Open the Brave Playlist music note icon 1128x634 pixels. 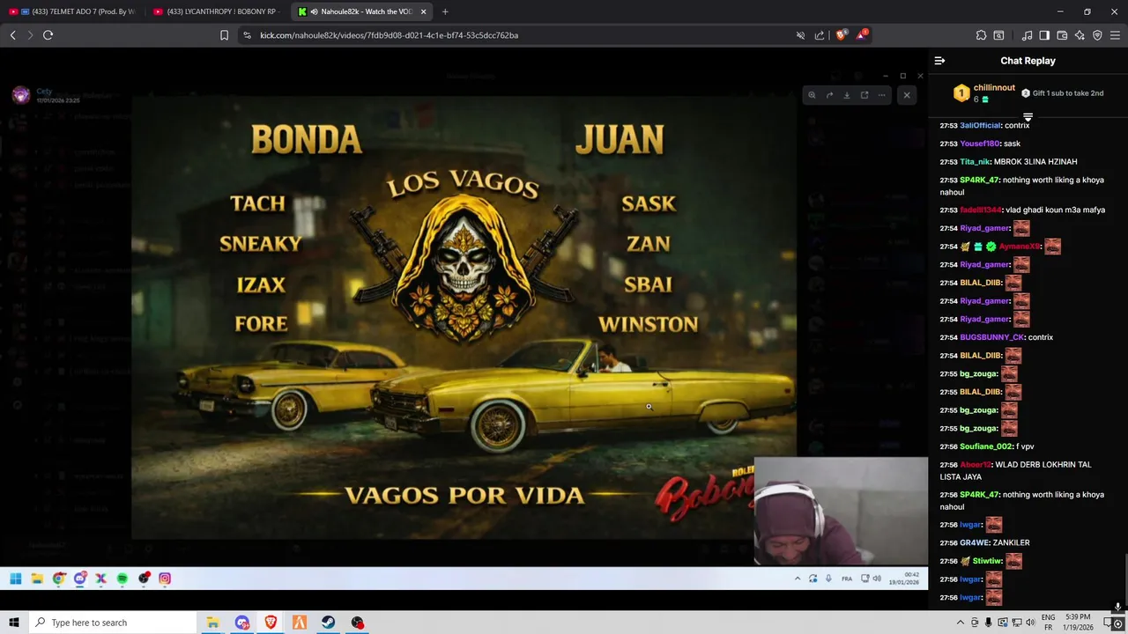click(x=1027, y=35)
